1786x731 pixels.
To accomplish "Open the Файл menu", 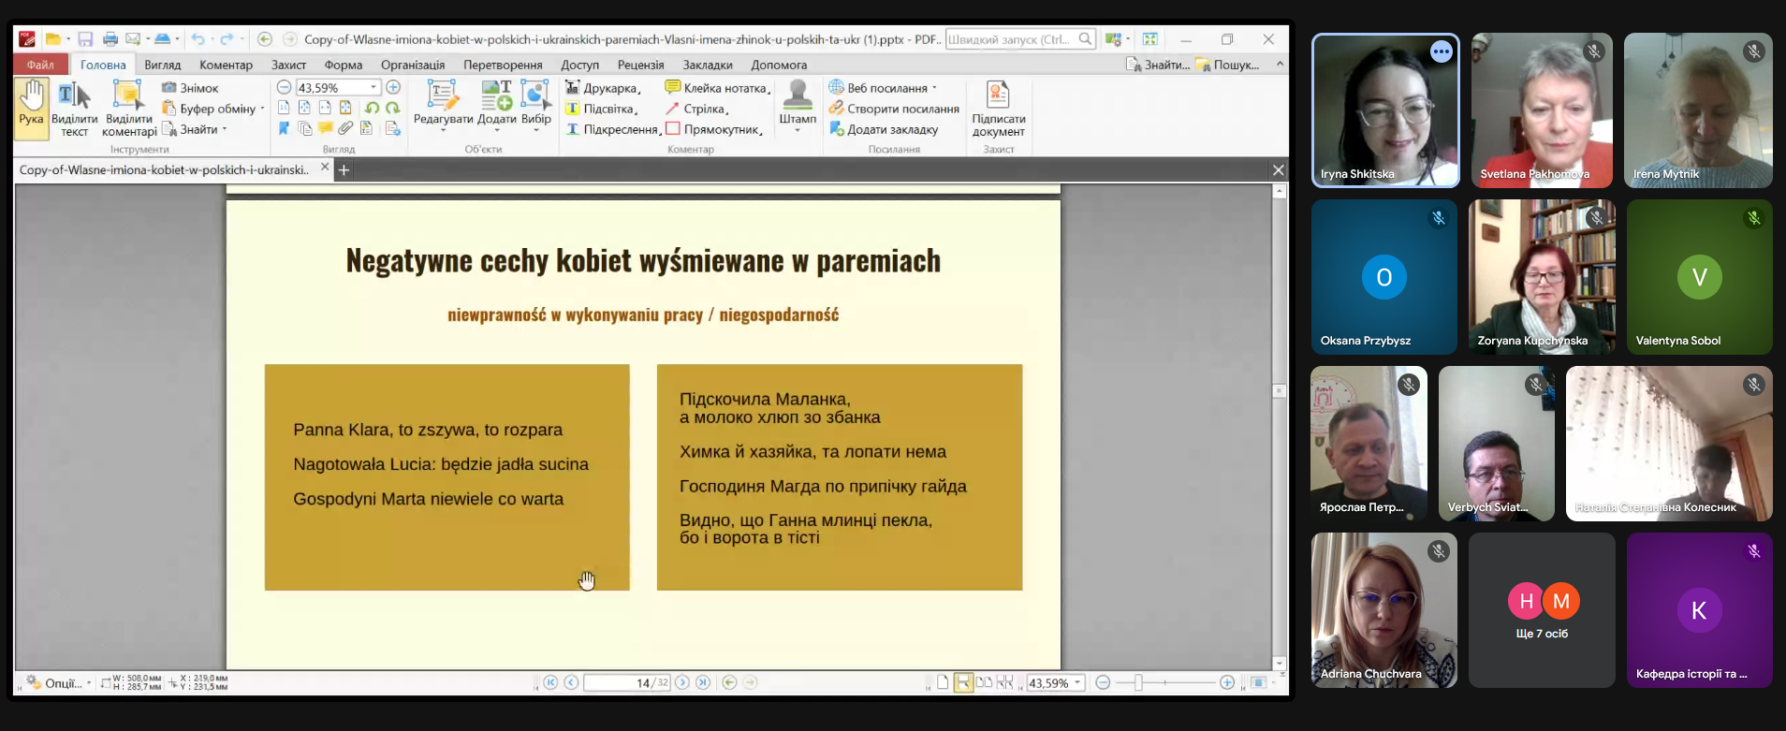I will [x=40, y=65].
